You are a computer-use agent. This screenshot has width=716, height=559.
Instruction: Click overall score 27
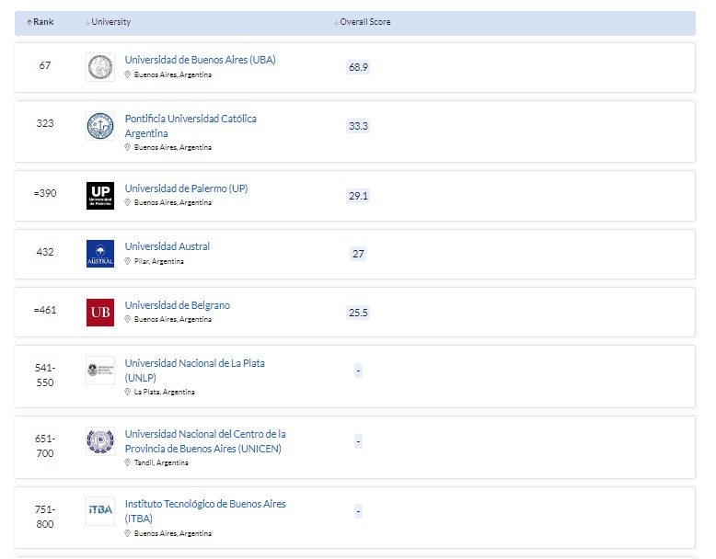[358, 254]
